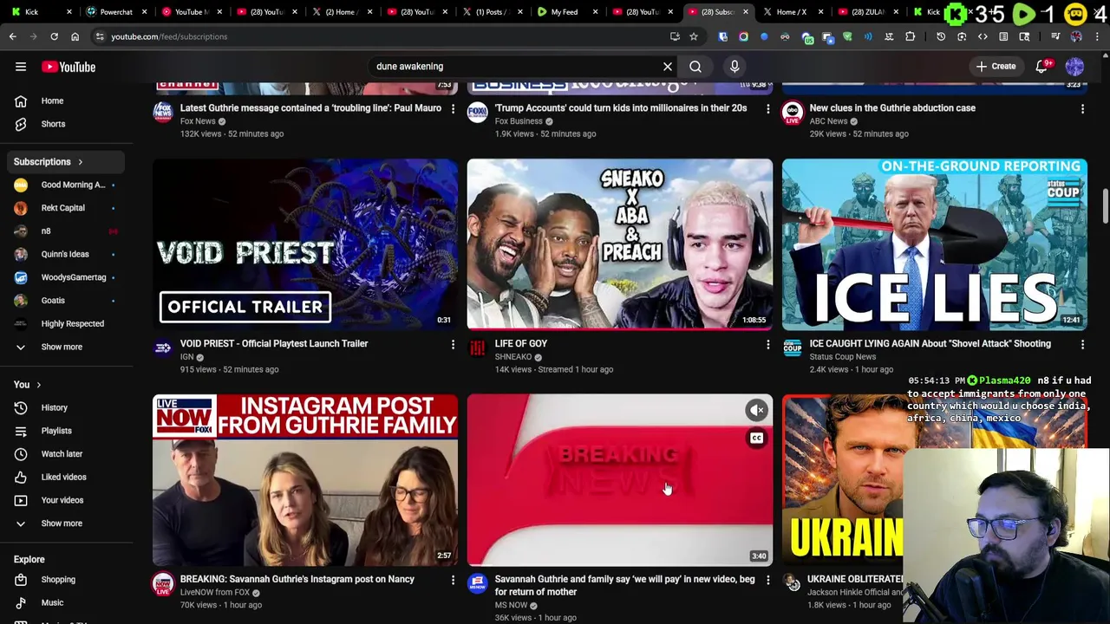The image size is (1110, 624).
Task: Open options for 'we will pay' video
Action: (767, 580)
